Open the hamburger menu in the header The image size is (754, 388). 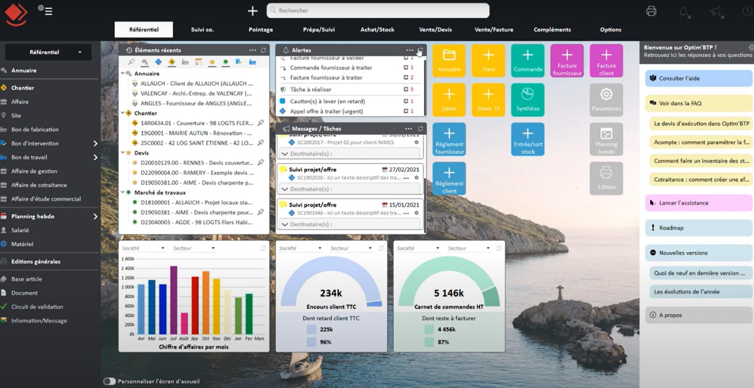click(48, 11)
